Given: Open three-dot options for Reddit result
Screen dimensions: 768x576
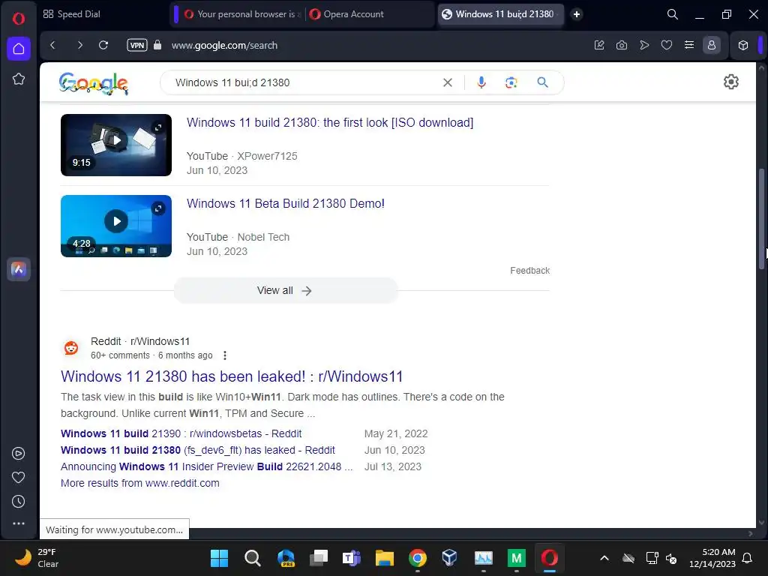Looking at the screenshot, I should pos(225,355).
